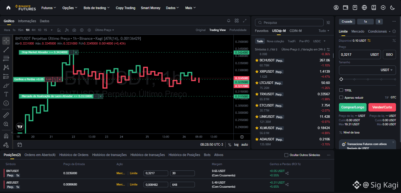The width and height of the screenshot is (401, 193).
Task: Take a chart snapshot with camera icon
Action: point(74,30)
